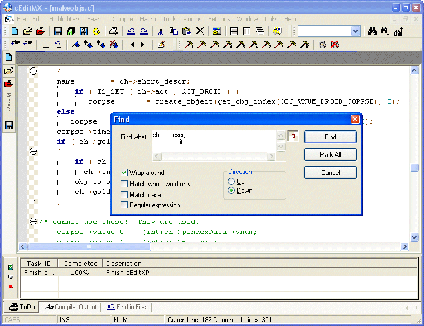Image resolution: width=424 pixels, height=326 pixels.
Task: Click the Print toolbar icon
Action: (114, 31)
